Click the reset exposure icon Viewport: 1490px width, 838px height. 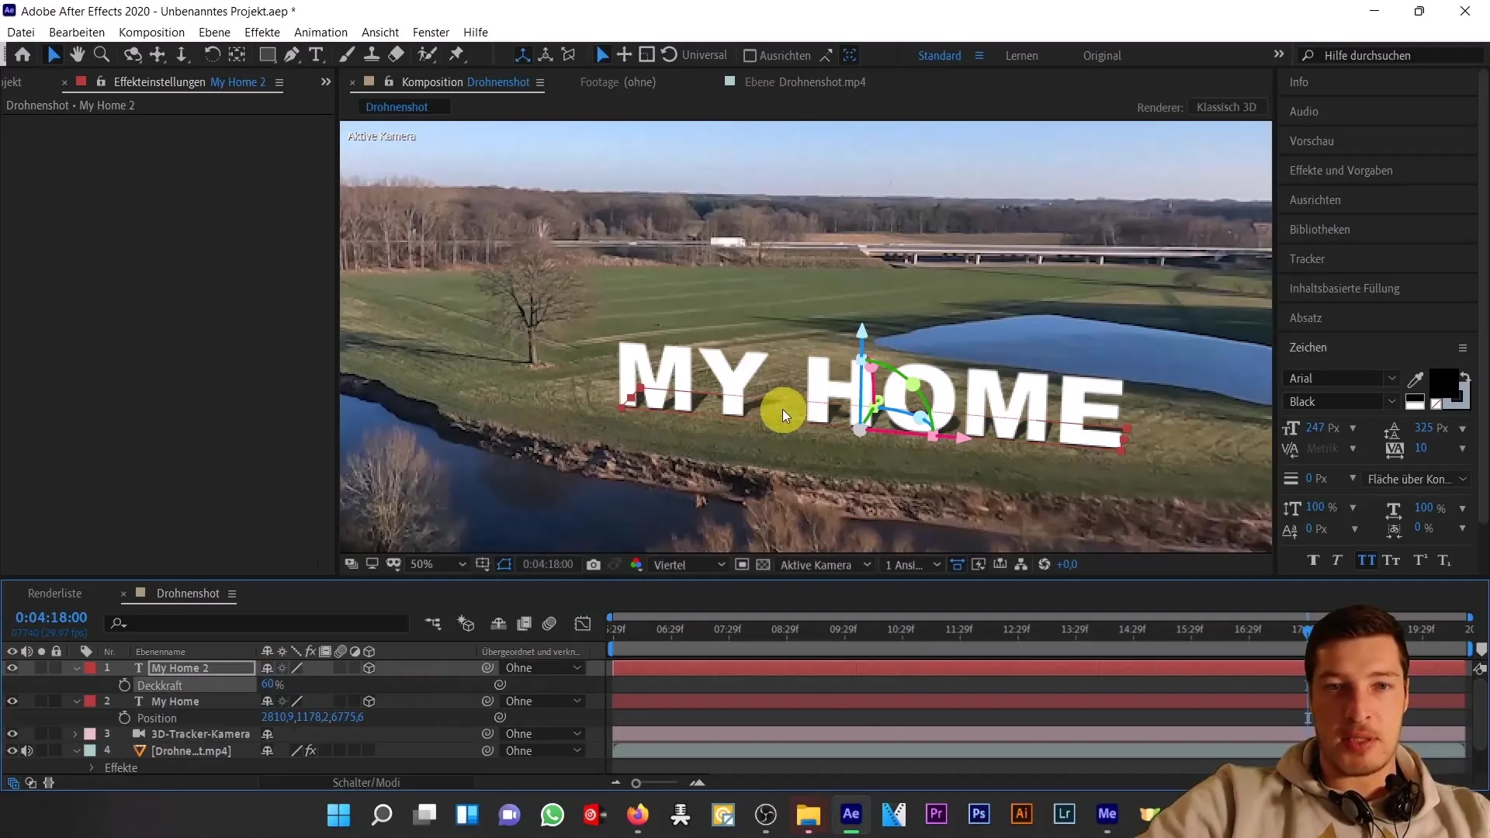[1045, 565]
